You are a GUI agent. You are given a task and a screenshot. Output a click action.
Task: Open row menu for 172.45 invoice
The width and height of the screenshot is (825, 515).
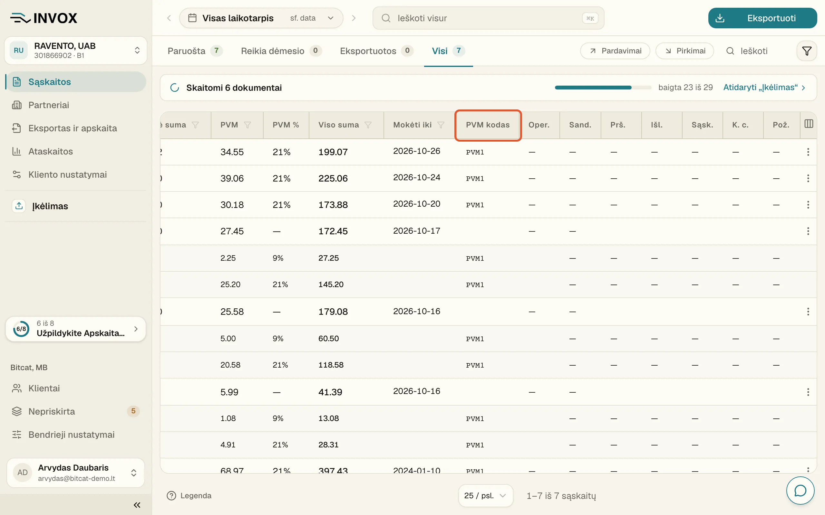(808, 231)
